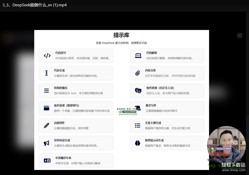Click the cursor icon for 代码生成
The height and width of the screenshot is (175, 249).
[46, 73]
